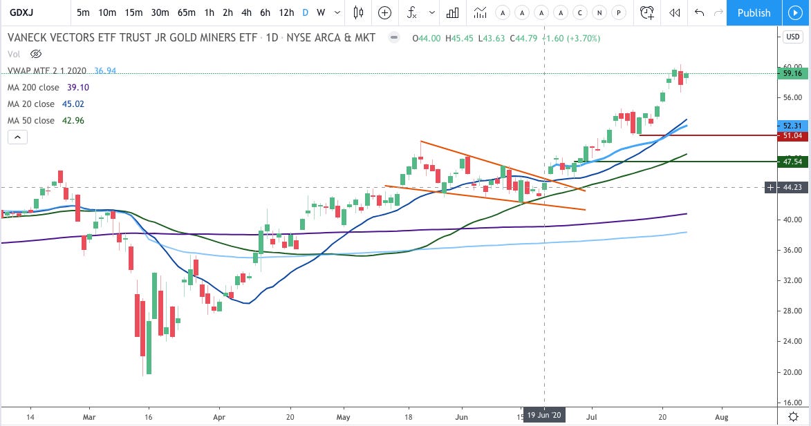Screen dimensions: 811x426
Task: Click the VANECK VECTORS ETF chart title
Action: (x=192, y=38)
